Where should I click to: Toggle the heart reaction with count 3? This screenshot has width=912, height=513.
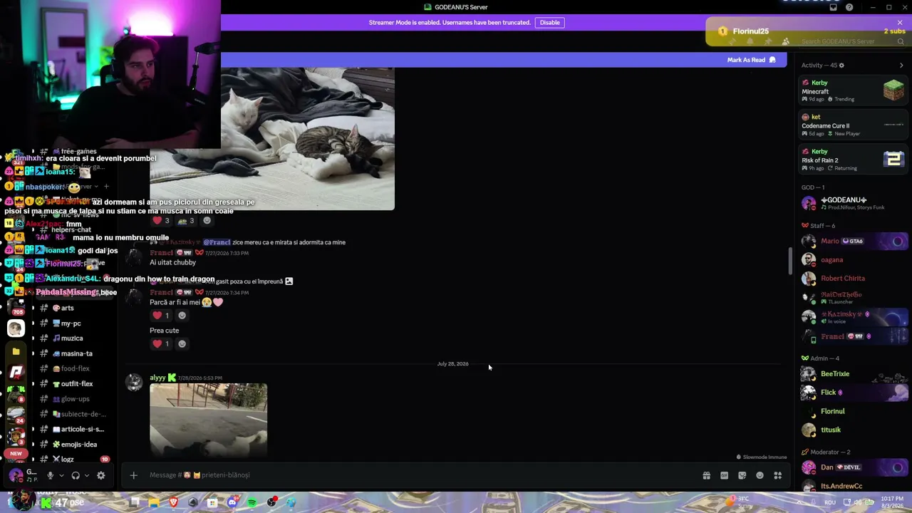pyautogui.click(x=161, y=221)
